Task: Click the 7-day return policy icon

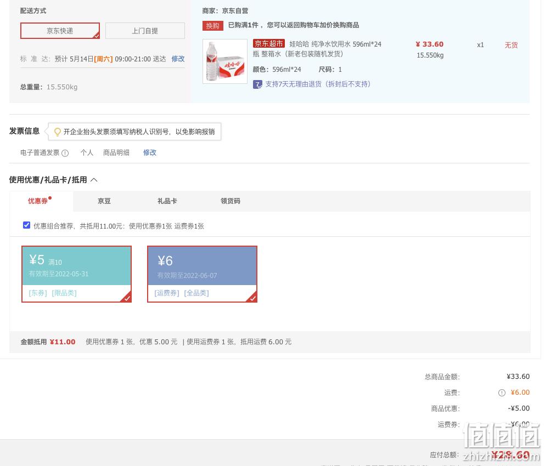Action: click(257, 84)
